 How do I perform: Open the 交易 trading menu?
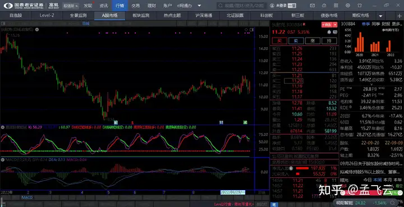tap(136, 6)
